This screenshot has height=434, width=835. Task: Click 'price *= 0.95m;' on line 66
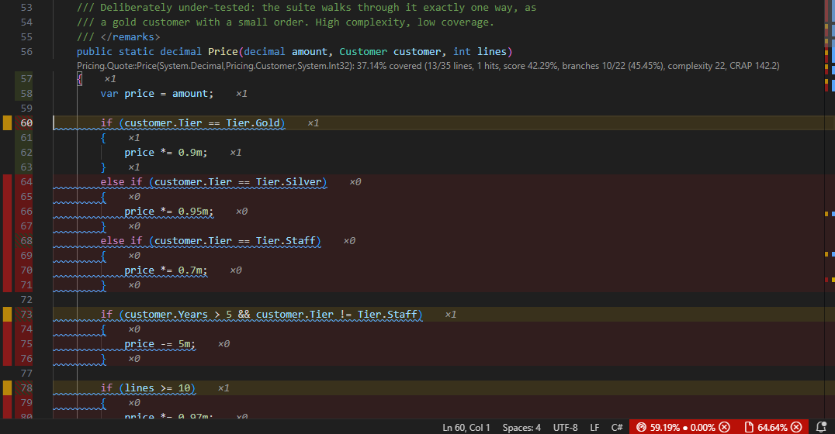click(169, 212)
